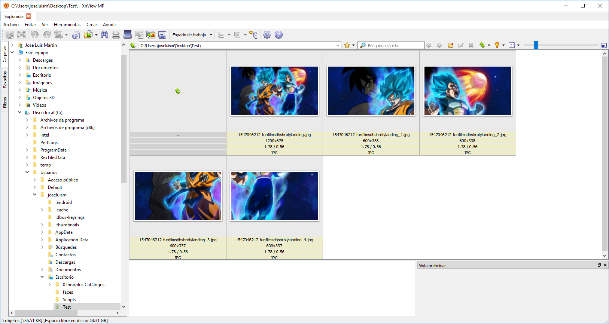
Task: Open the Editar menu
Action: click(30, 25)
